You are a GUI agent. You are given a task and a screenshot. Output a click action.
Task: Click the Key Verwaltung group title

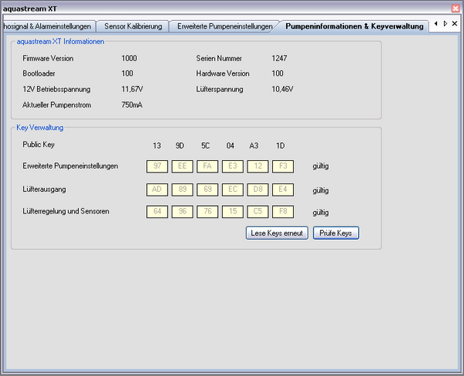point(40,128)
